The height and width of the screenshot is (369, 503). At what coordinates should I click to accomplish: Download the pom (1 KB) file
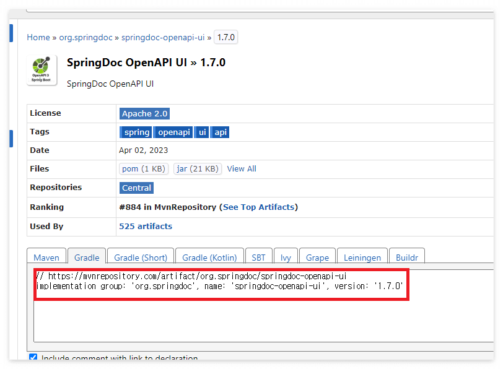point(144,168)
